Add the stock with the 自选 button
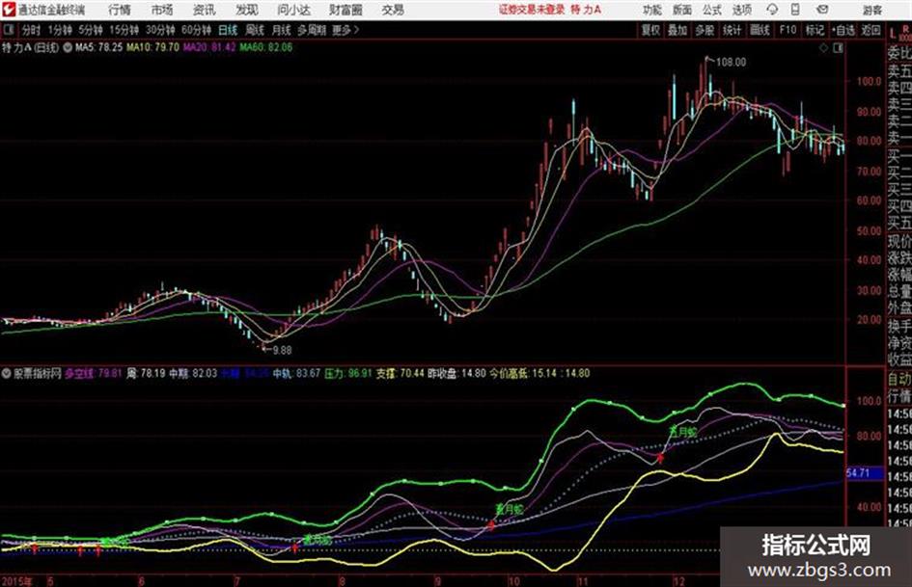The height and width of the screenshot is (587, 912). pyautogui.click(x=843, y=30)
